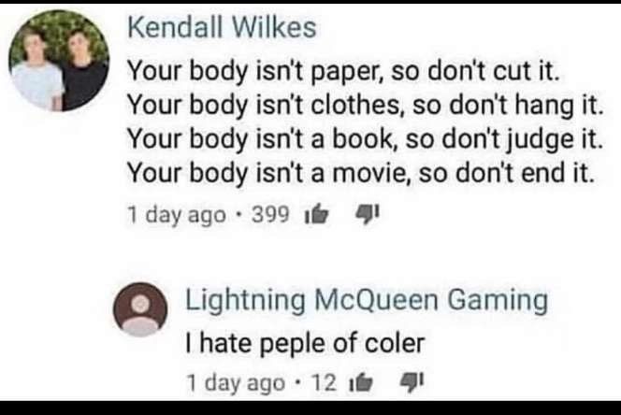Screen dimensions: 621x415
Task: Select the line about clothes and hanging
Action: pyautogui.click(x=366, y=106)
